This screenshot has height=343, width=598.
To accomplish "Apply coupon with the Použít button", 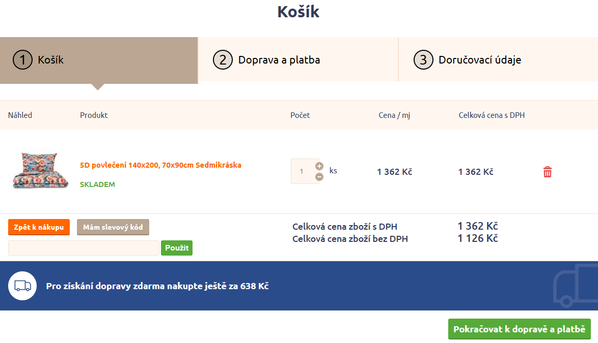I will (176, 247).
